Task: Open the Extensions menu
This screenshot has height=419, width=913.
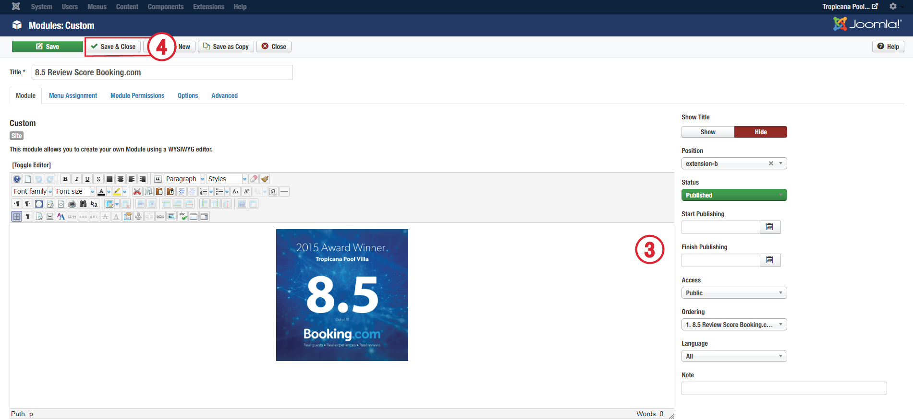Action: tap(208, 7)
